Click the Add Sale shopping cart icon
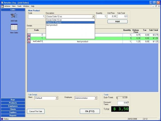 click(14, 16)
